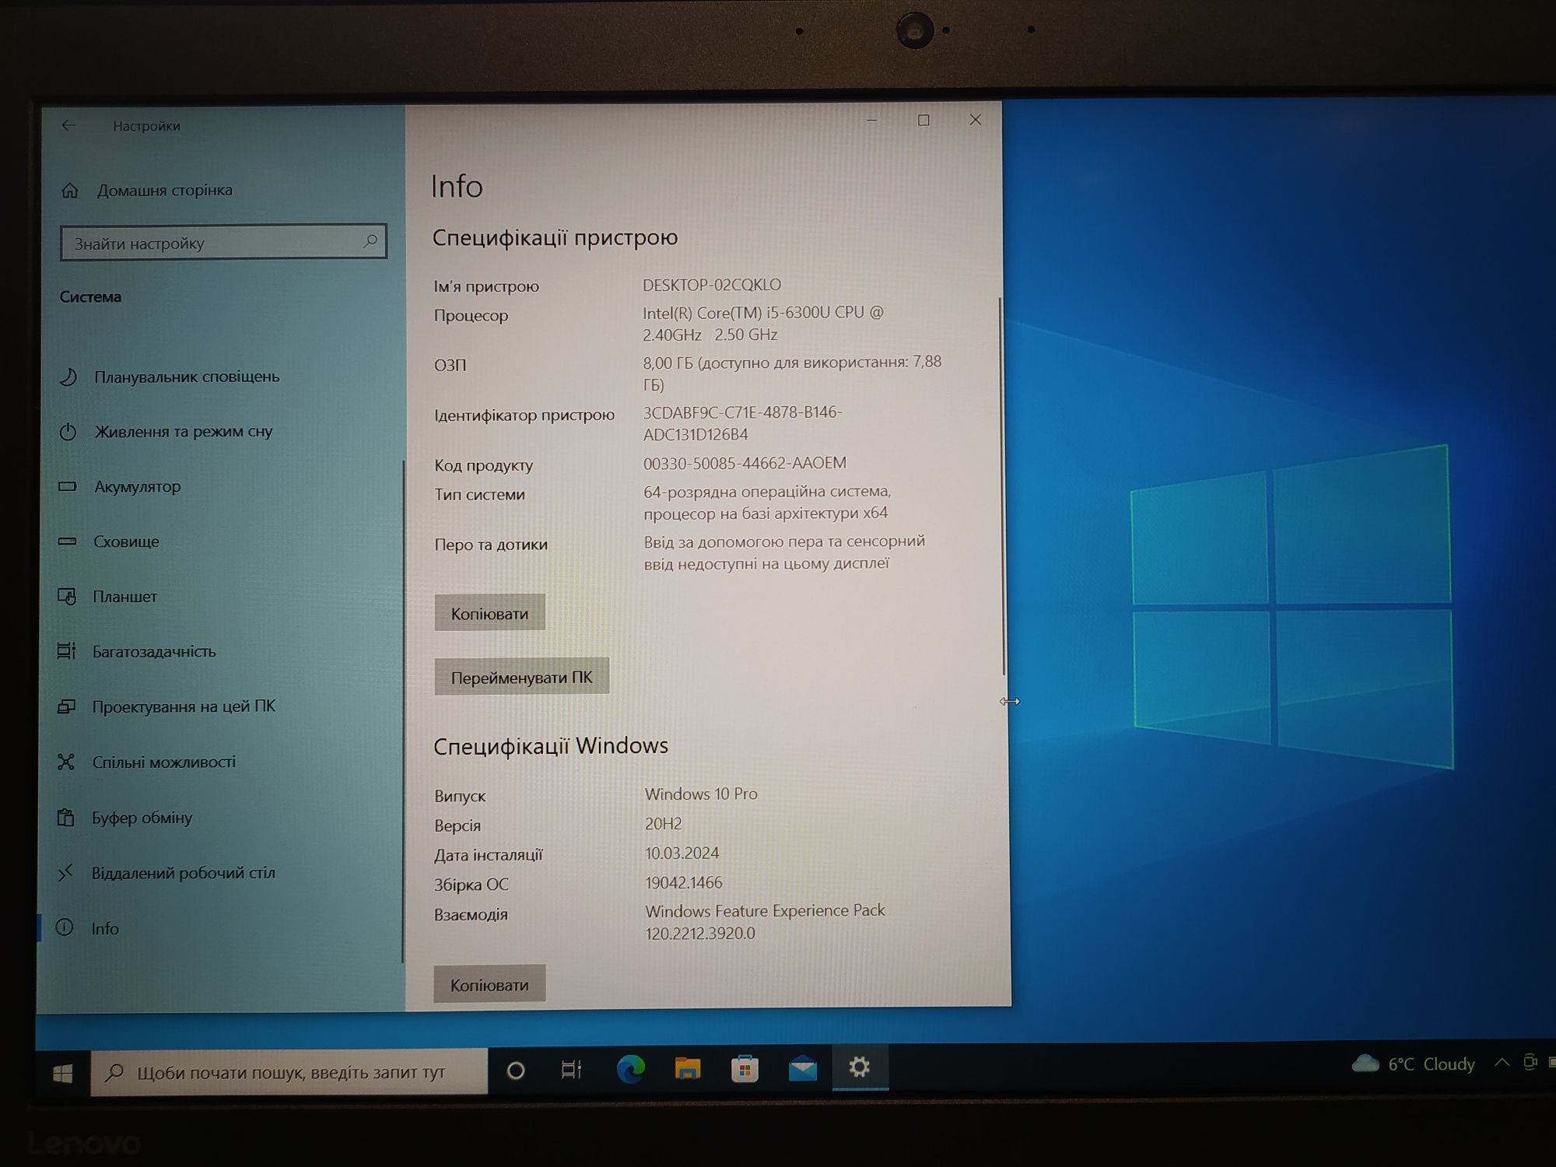Screen dimensions: 1556x1167
Task: Open File Explorer from taskbar
Action: [688, 1068]
